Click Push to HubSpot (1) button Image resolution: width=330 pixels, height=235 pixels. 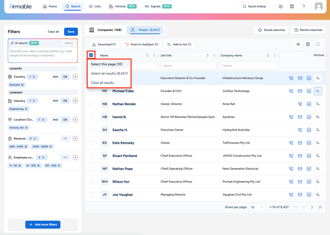[x=141, y=44]
